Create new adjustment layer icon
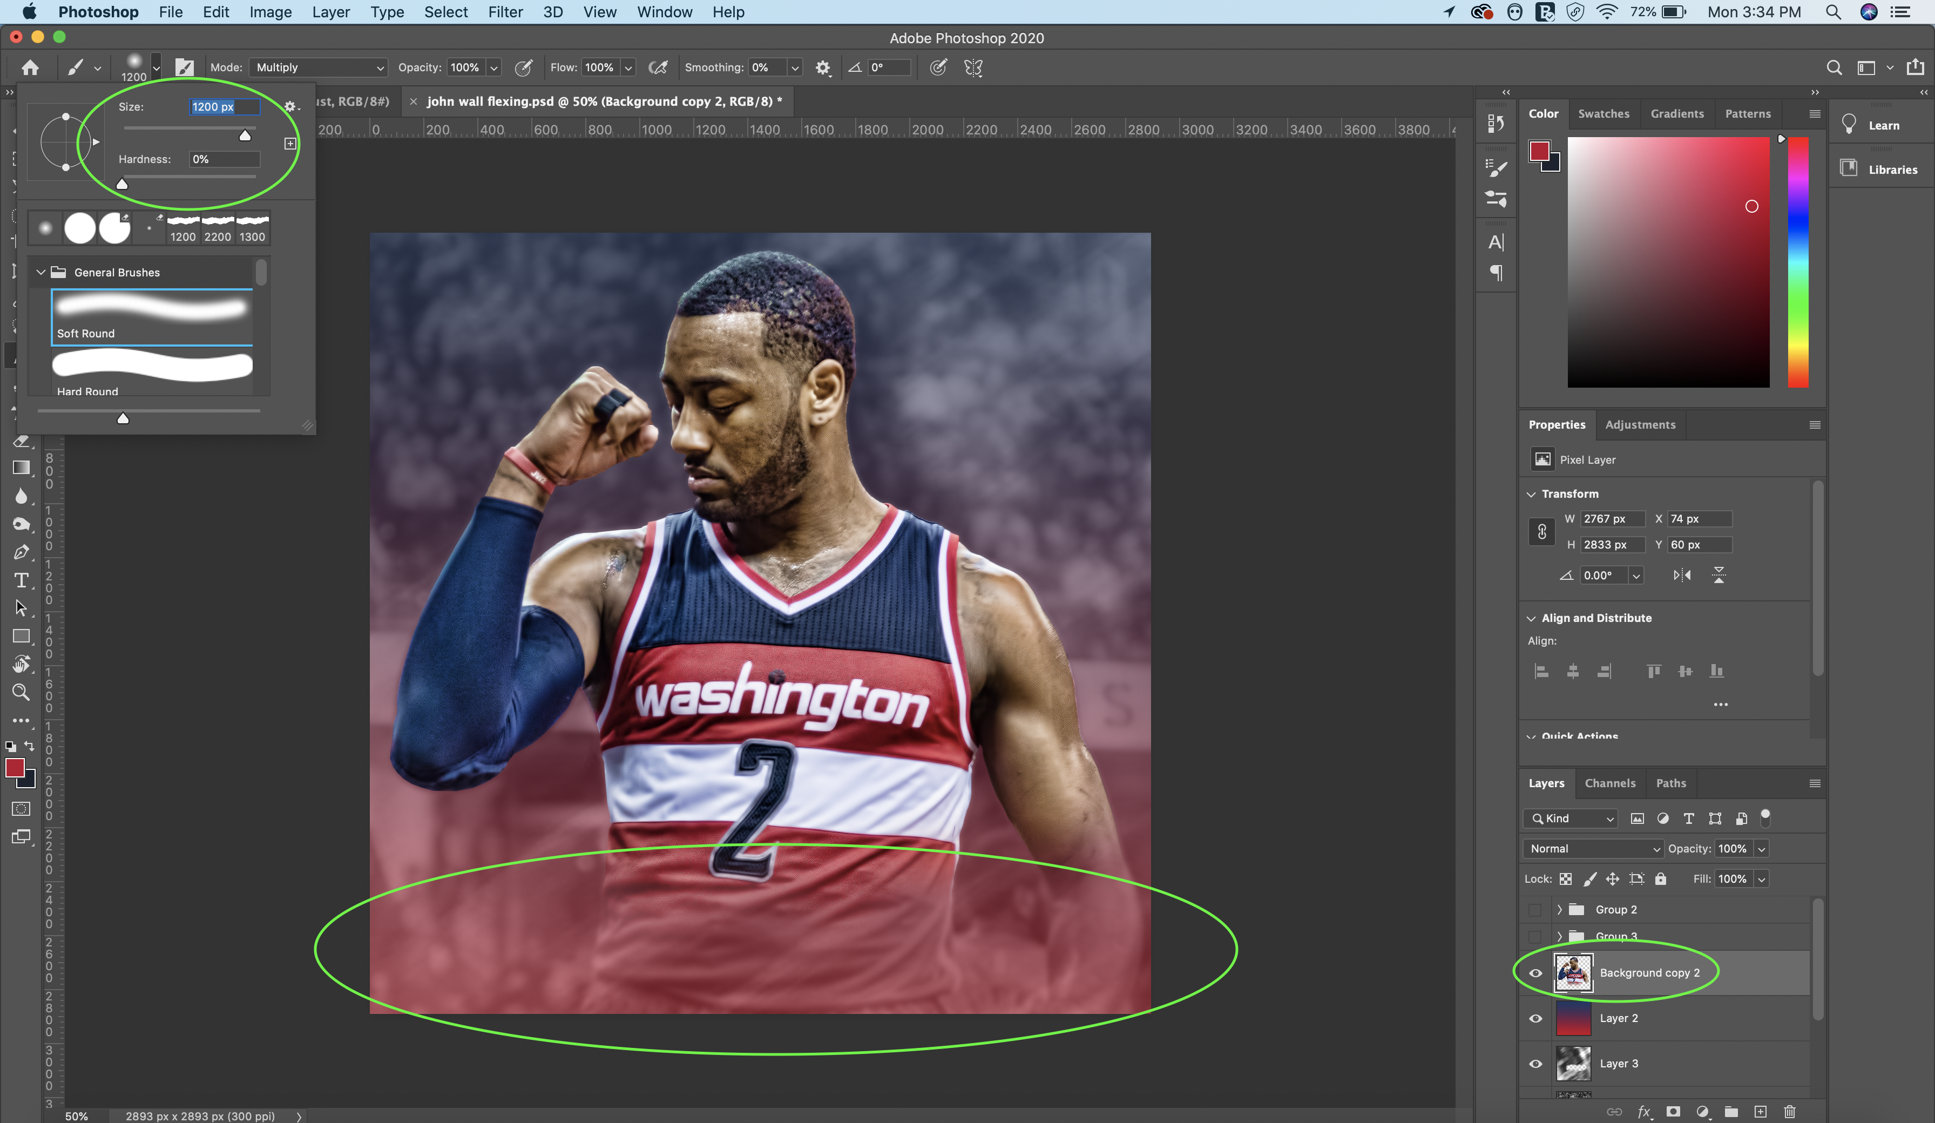The image size is (1935, 1123). 1702,1112
